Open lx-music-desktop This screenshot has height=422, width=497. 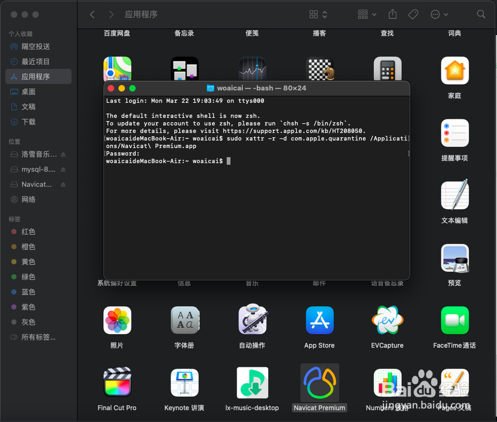[252, 382]
